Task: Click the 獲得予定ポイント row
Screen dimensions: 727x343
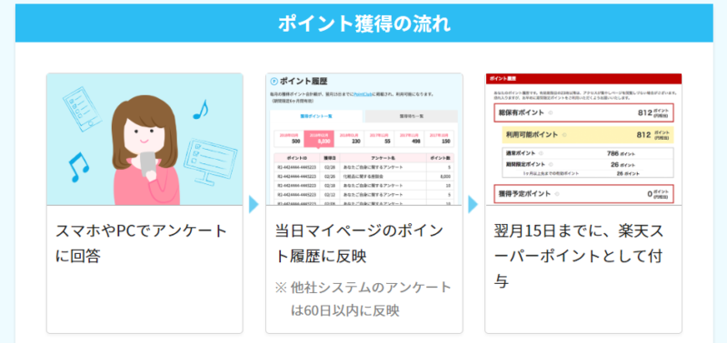Action: tap(583, 193)
